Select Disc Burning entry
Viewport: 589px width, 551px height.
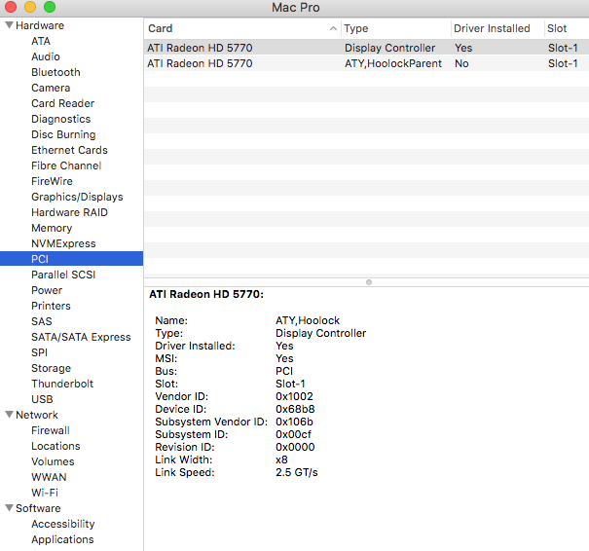[x=63, y=134]
